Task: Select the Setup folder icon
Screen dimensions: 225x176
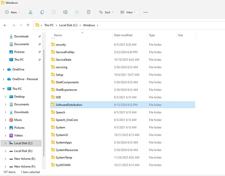Action: point(53,74)
